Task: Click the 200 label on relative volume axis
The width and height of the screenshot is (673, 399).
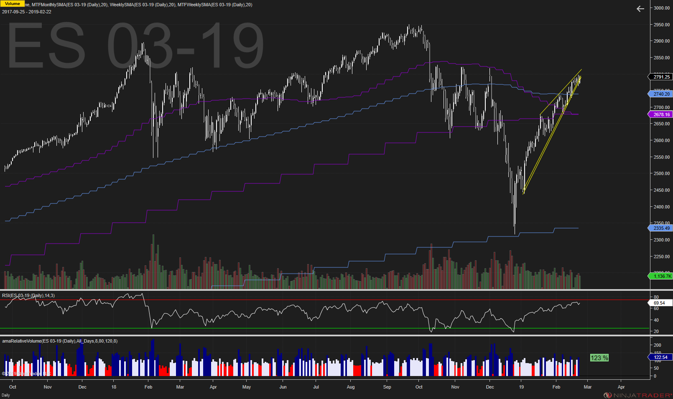Action: tap(658, 345)
